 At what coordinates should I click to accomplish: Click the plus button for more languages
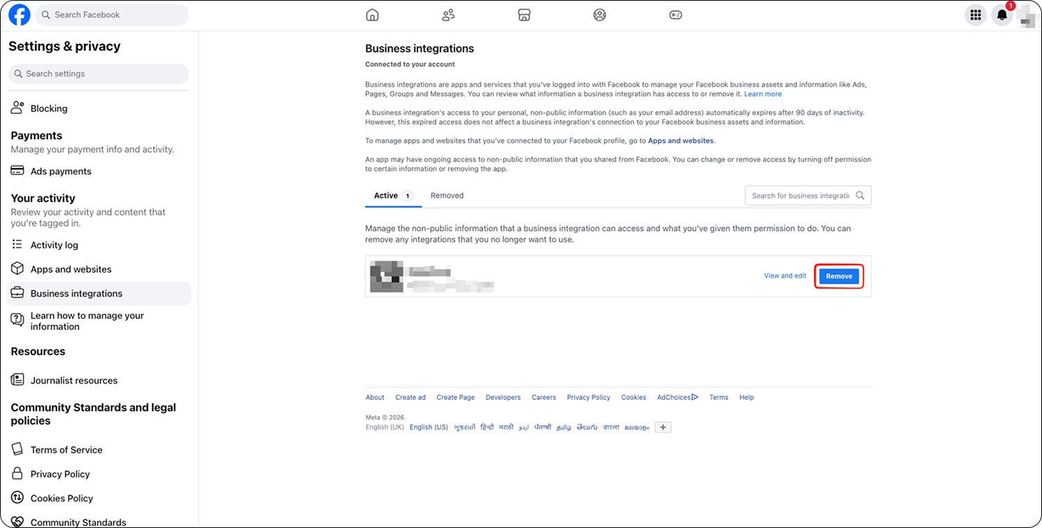(x=663, y=427)
